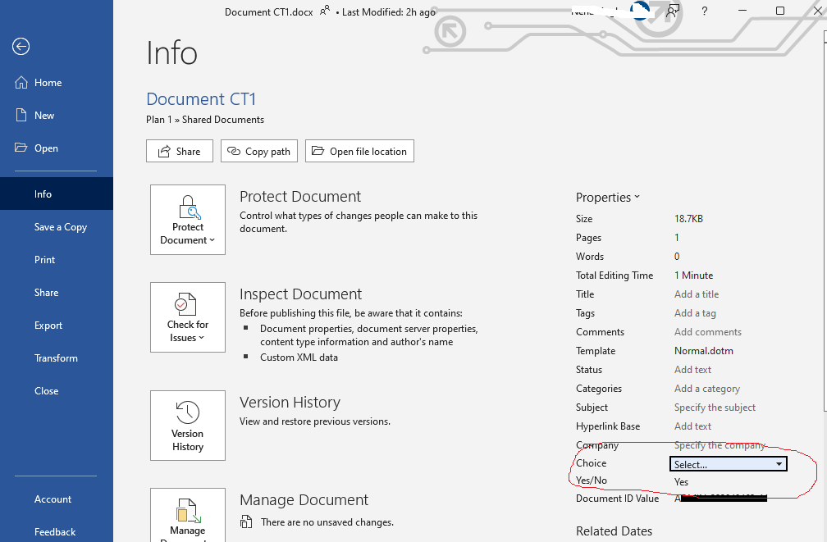Click Add text next to Hyperlink Base
The image size is (827, 542).
692,426
